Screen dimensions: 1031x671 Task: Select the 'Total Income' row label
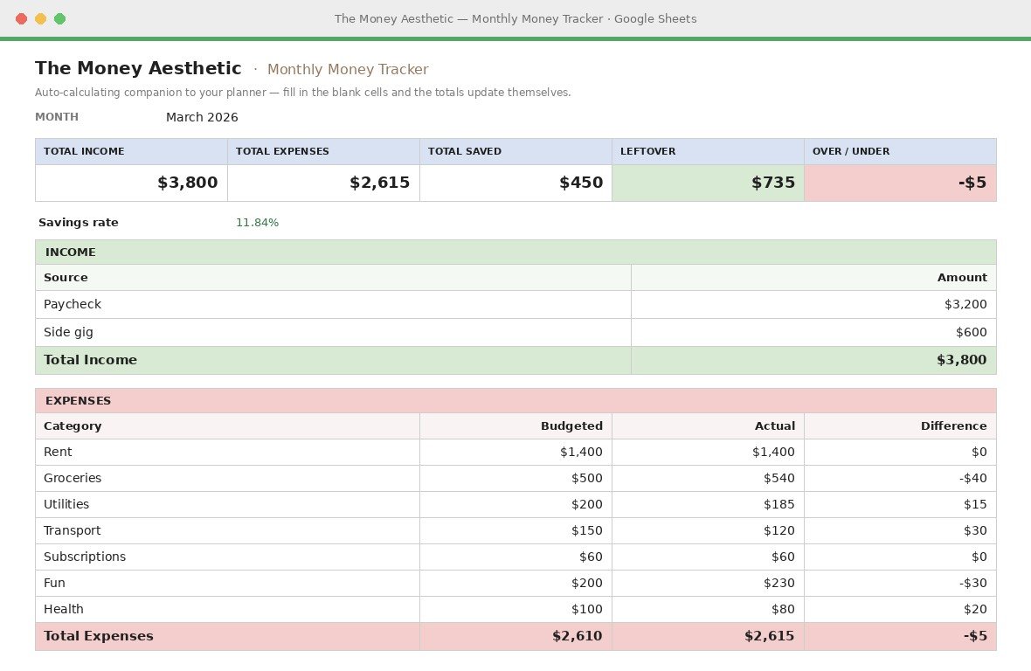[334, 360]
